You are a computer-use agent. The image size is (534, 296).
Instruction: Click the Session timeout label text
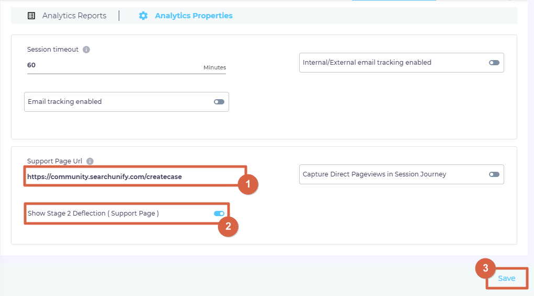(53, 50)
